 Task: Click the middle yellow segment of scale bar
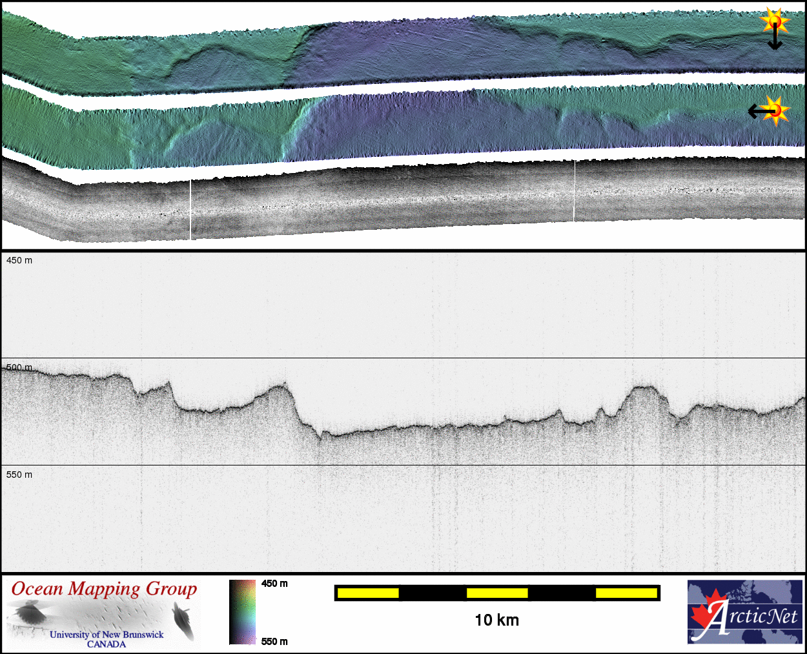[x=497, y=593]
